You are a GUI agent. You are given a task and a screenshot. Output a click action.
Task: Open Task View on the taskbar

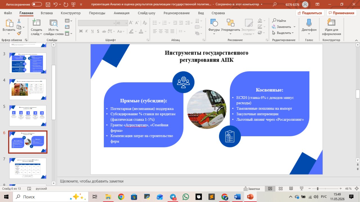click(95, 197)
